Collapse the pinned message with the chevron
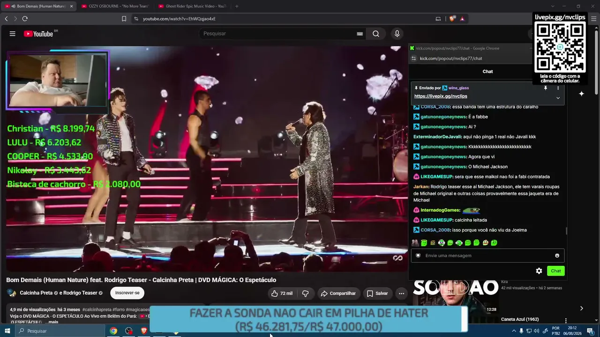This screenshot has height=337, width=600. pos(558,98)
